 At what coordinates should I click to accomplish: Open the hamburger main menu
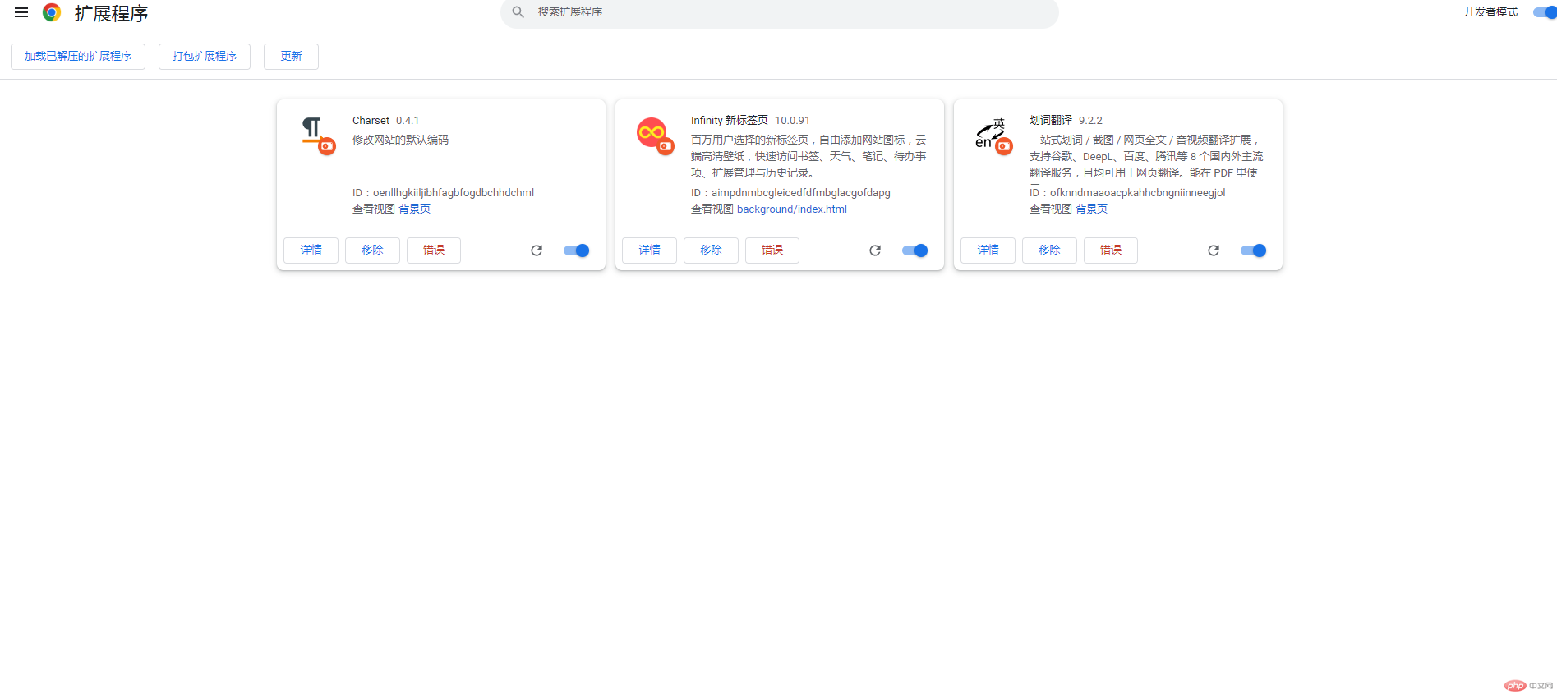[x=21, y=12]
